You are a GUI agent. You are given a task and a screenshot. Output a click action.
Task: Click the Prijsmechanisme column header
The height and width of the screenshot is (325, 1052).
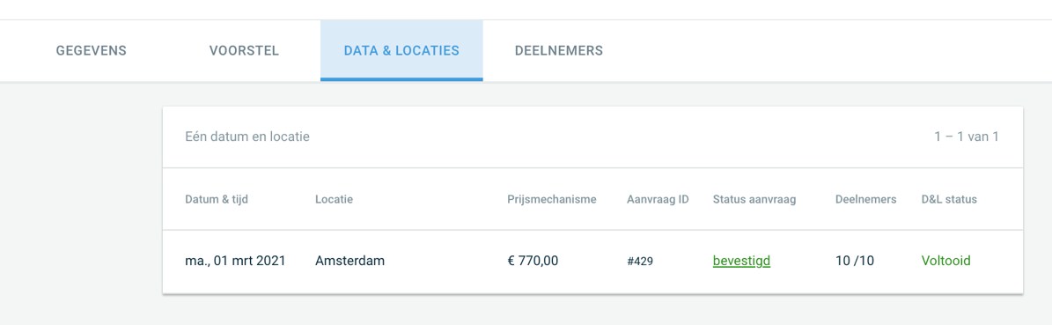pos(552,199)
